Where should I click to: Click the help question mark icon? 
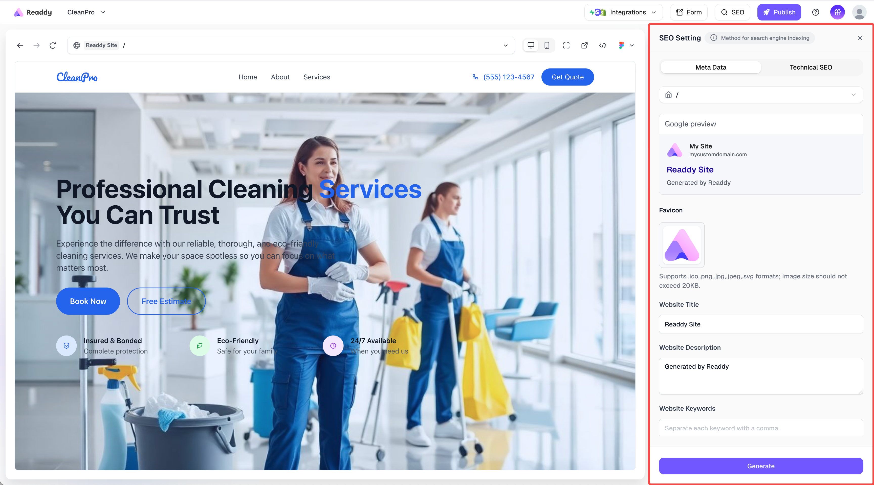[x=816, y=12]
